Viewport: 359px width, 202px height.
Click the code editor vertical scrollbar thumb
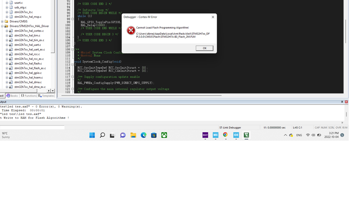[x=345, y=31]
